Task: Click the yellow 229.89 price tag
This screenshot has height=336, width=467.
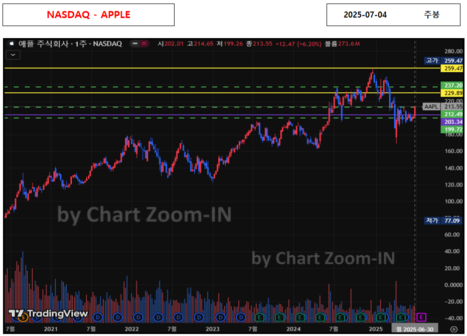Action: [452, 93]
